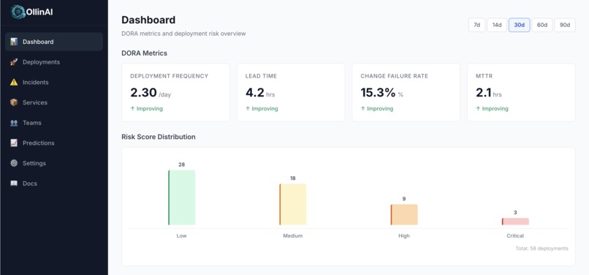Navigate to Services
Viewport: 589px width, 275px height.
(54, 102)
